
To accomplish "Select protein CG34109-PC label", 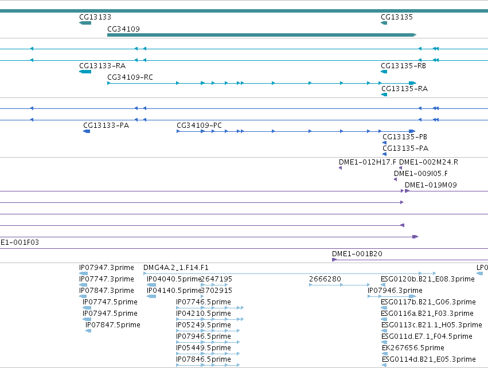I will pyautogui.click(x=199, y=126).
